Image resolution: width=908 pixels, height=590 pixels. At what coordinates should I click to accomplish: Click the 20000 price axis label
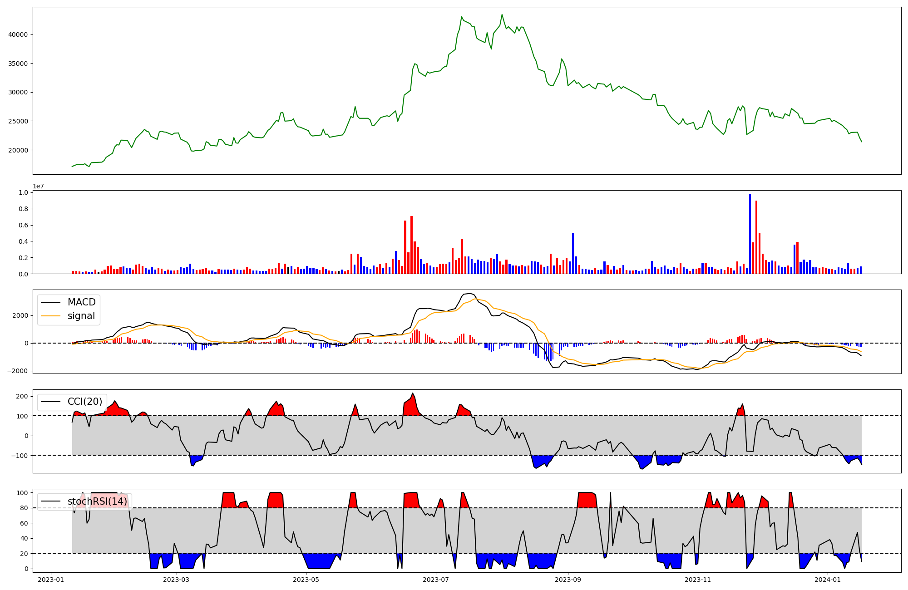coord(18,150)
